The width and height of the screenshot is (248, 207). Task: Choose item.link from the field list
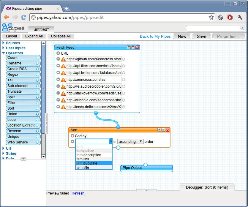tap(94, 159)
